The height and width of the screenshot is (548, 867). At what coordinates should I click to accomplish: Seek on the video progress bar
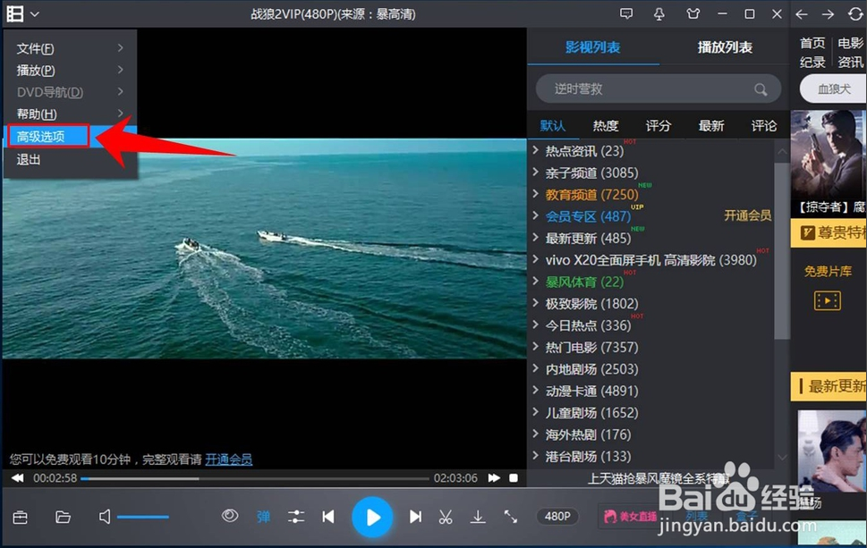pos(255,478)
